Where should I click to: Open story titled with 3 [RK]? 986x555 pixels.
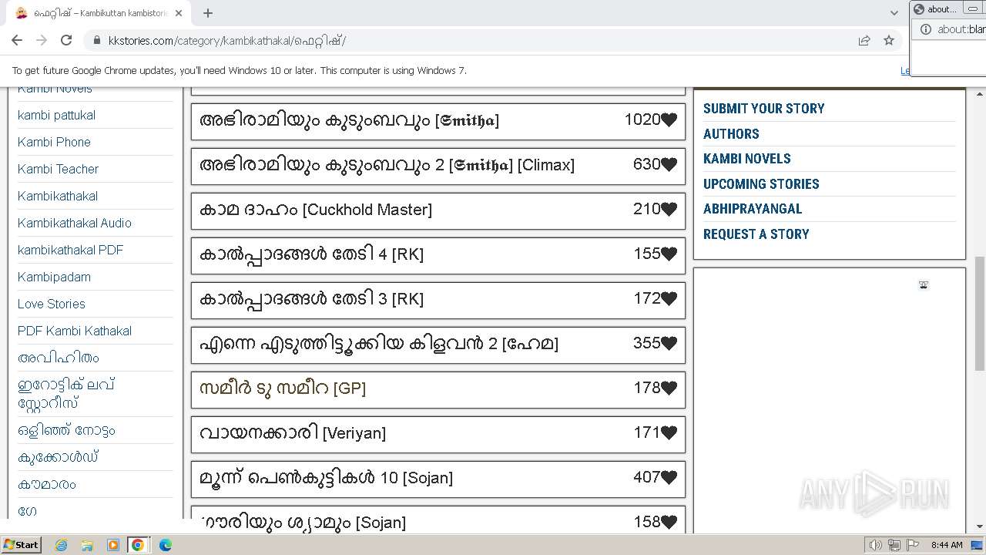click(311, 299)
